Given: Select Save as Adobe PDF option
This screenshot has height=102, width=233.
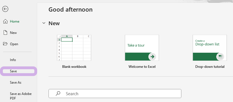Looking at the screenshot, I should (x=21, y=96).
